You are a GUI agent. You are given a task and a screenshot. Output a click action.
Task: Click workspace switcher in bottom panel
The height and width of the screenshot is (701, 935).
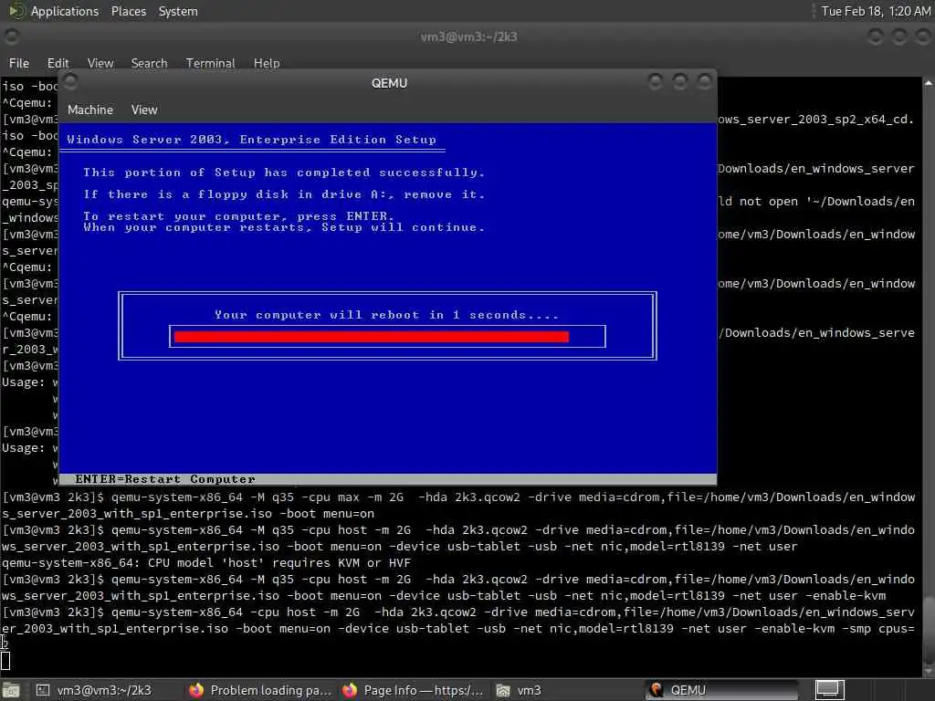tap(829, 690)
